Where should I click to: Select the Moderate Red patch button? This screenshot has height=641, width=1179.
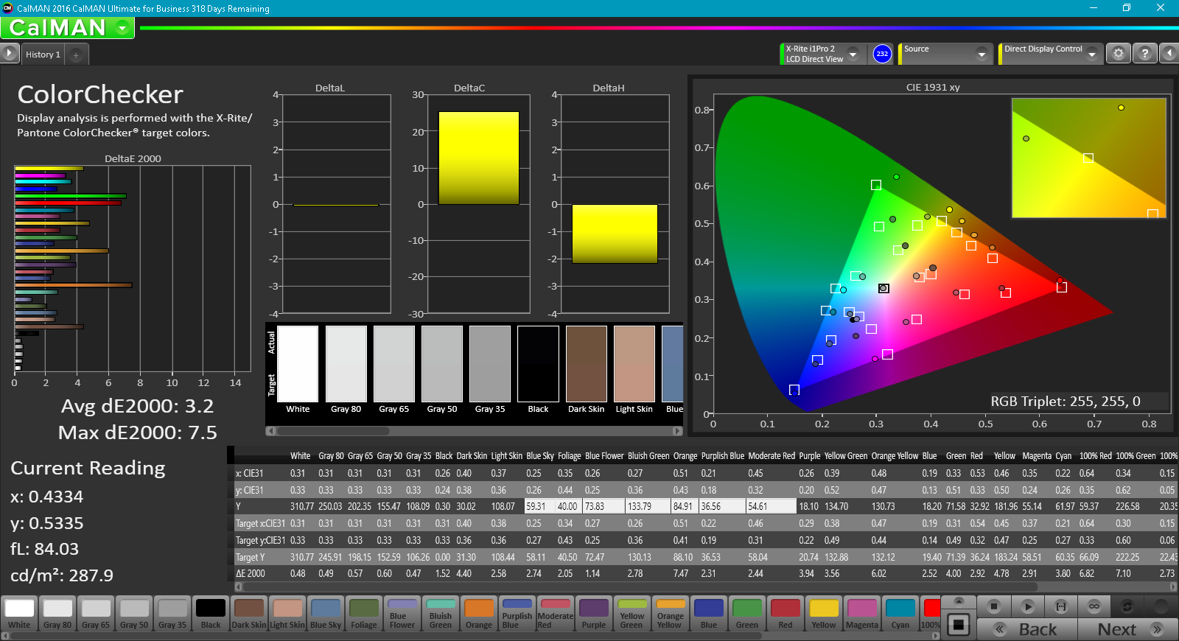[x=556, y=614]
